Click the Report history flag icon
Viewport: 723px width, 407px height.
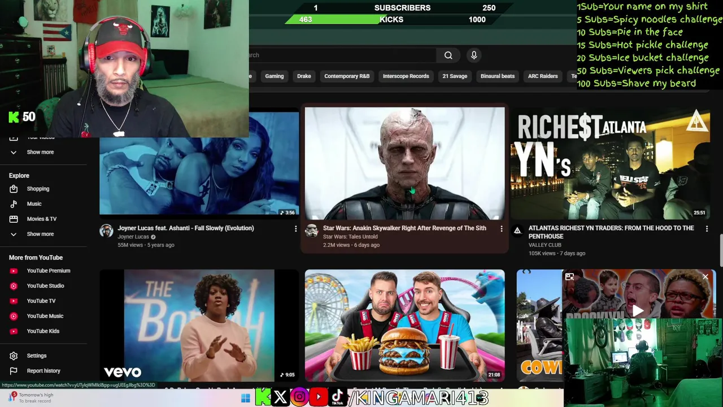click(14, 371)
